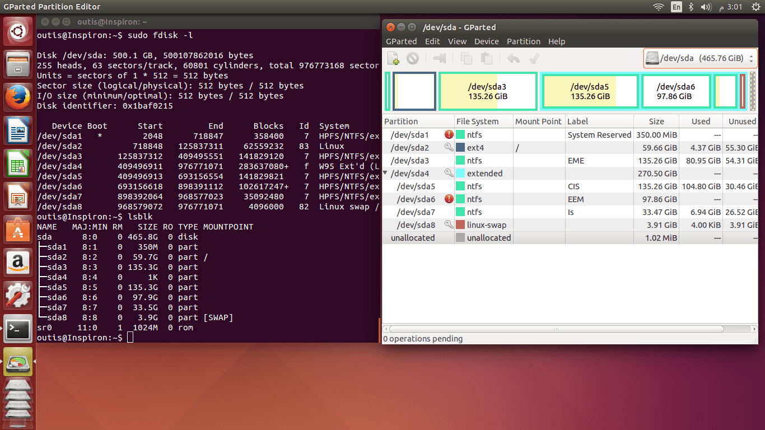Click the lock icon on /dev/sda8 row

tap(448, 225)
